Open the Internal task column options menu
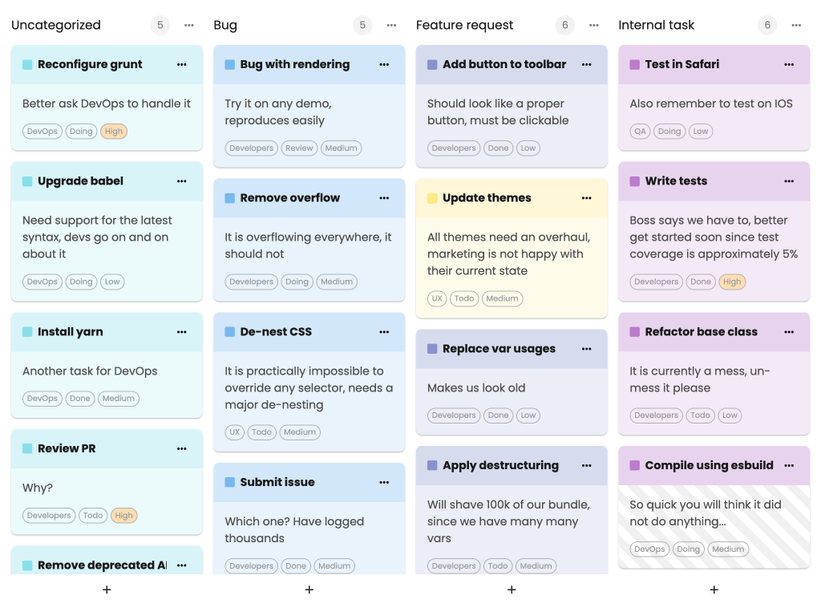The width and height of the screenshot is (821, 616). pos(796,25)
